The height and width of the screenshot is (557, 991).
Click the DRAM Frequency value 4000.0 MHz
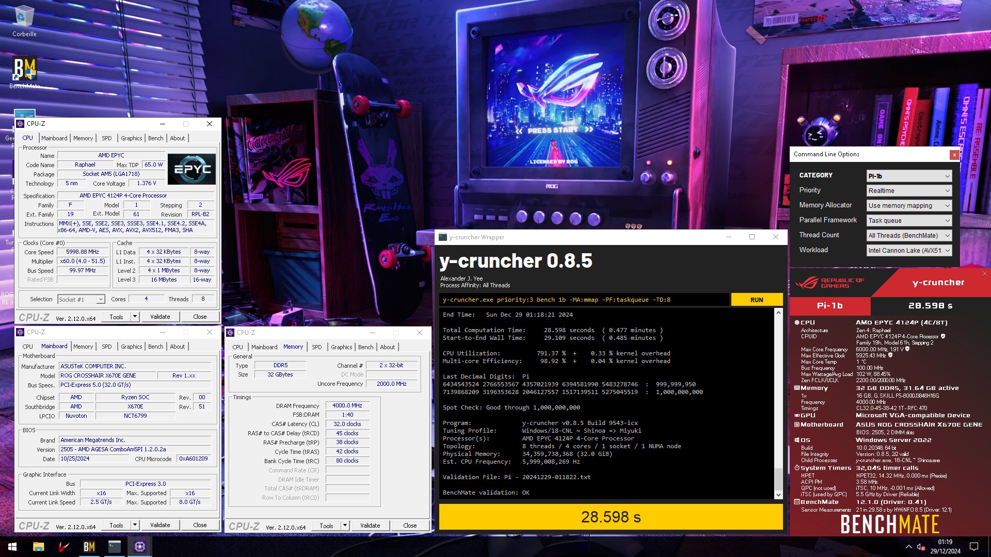[347, 405]
